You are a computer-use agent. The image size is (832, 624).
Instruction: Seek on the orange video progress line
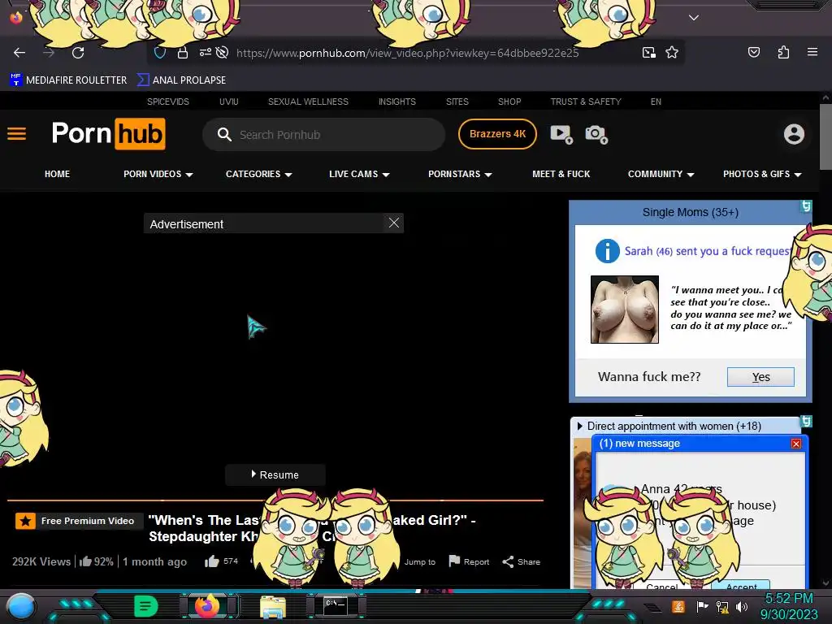(275, 500)
